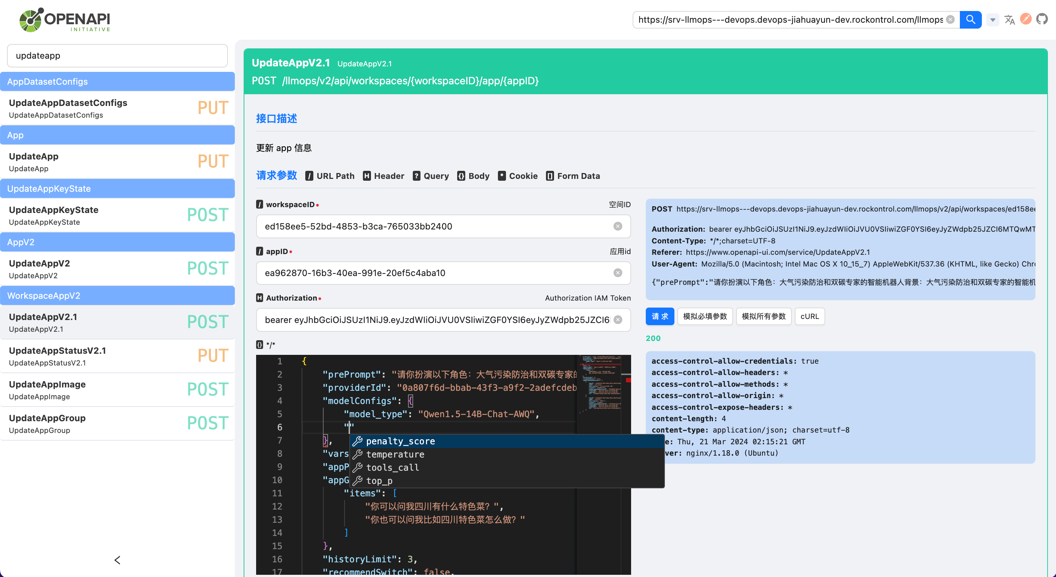1056x577 pixels.
Task: Open the GitHub icon link
Action: (x=1042, y=19)
